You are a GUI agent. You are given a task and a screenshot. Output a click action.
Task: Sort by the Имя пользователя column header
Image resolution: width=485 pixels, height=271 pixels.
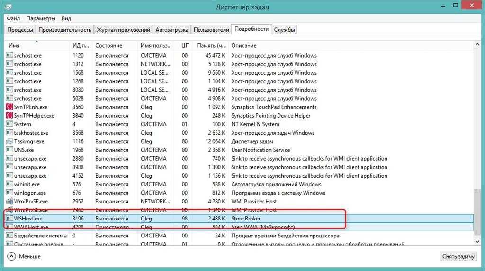(156, 46)
